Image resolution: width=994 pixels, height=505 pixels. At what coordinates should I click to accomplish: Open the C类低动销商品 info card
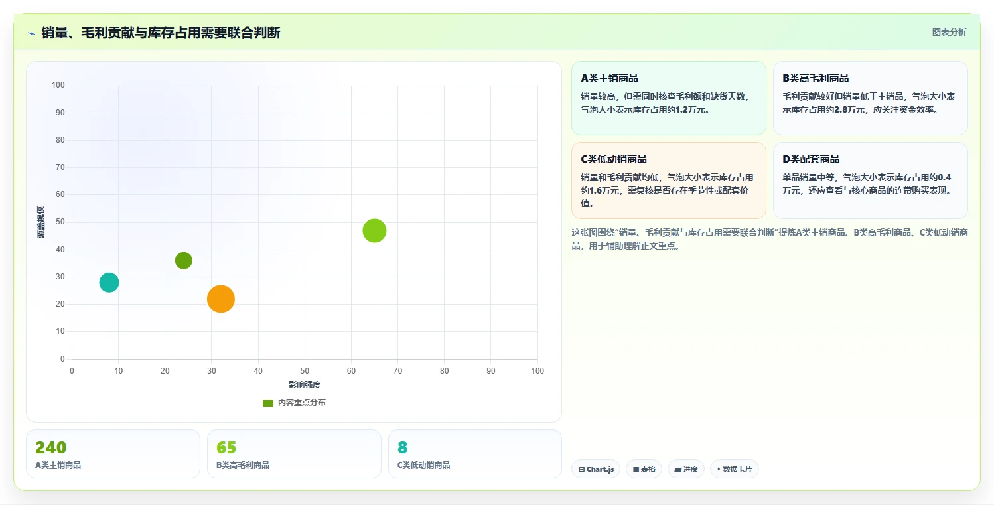coord(668,180)
